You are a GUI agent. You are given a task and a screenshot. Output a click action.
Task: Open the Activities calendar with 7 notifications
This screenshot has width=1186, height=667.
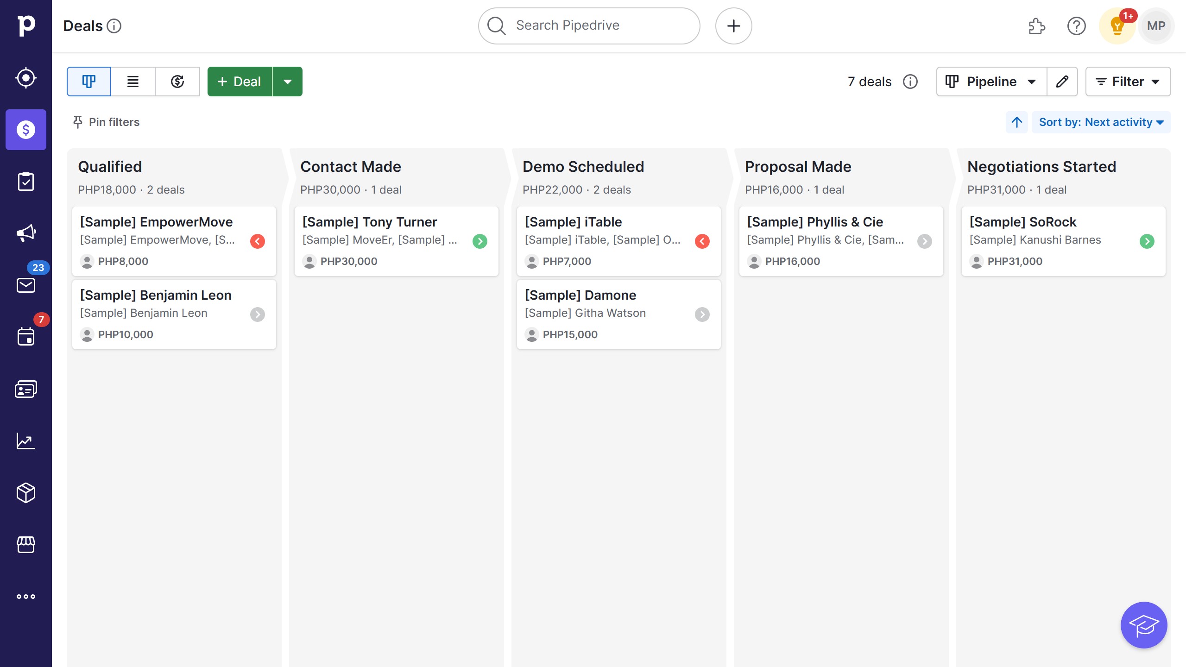coord(26,337)
